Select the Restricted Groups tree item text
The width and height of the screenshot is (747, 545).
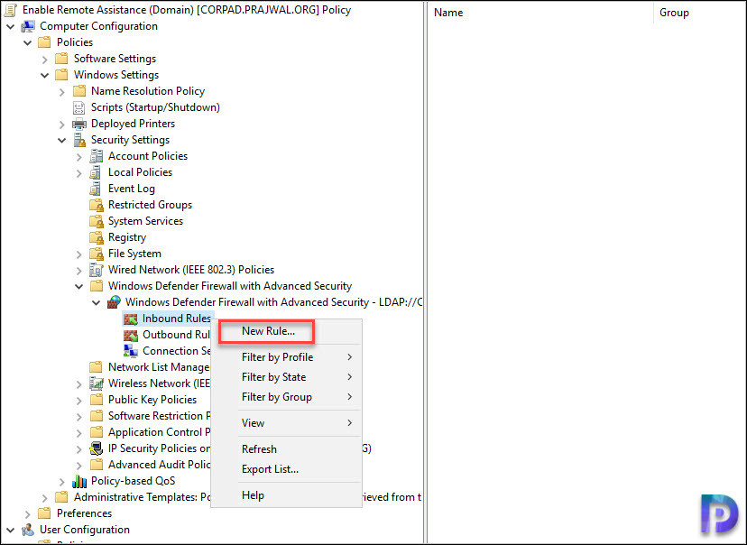point(150,205)
